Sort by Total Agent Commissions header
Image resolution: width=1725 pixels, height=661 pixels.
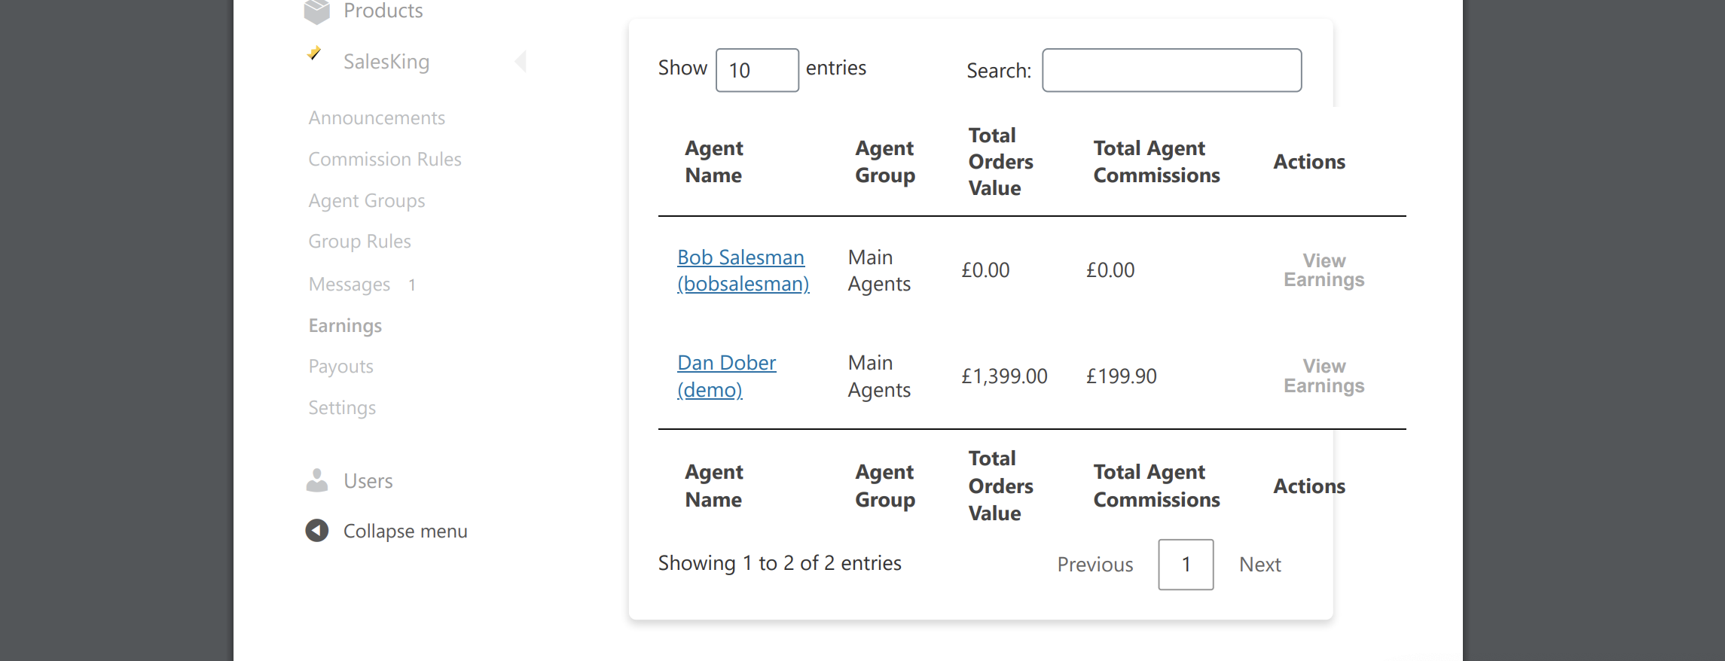point(1156,162)
